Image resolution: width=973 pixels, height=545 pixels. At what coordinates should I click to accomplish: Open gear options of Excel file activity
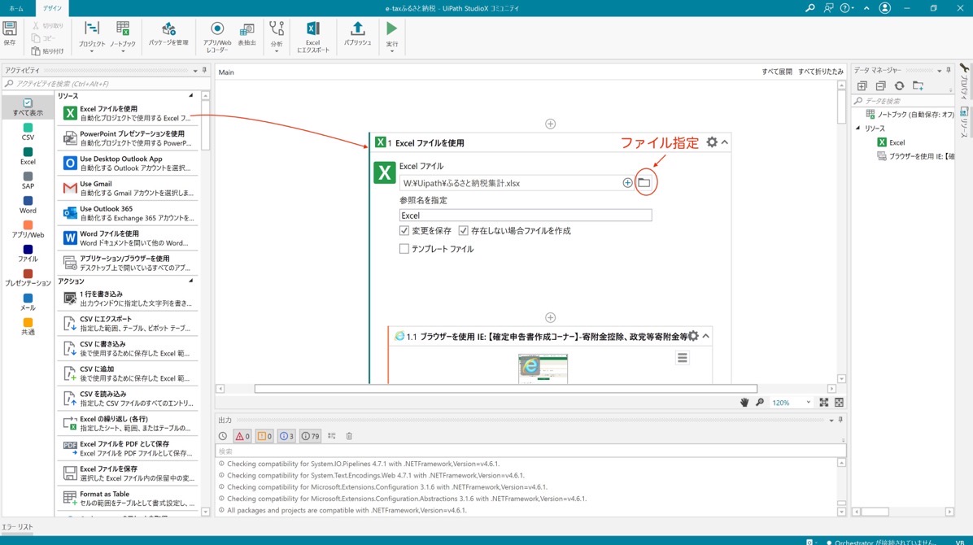pos(712,142)
